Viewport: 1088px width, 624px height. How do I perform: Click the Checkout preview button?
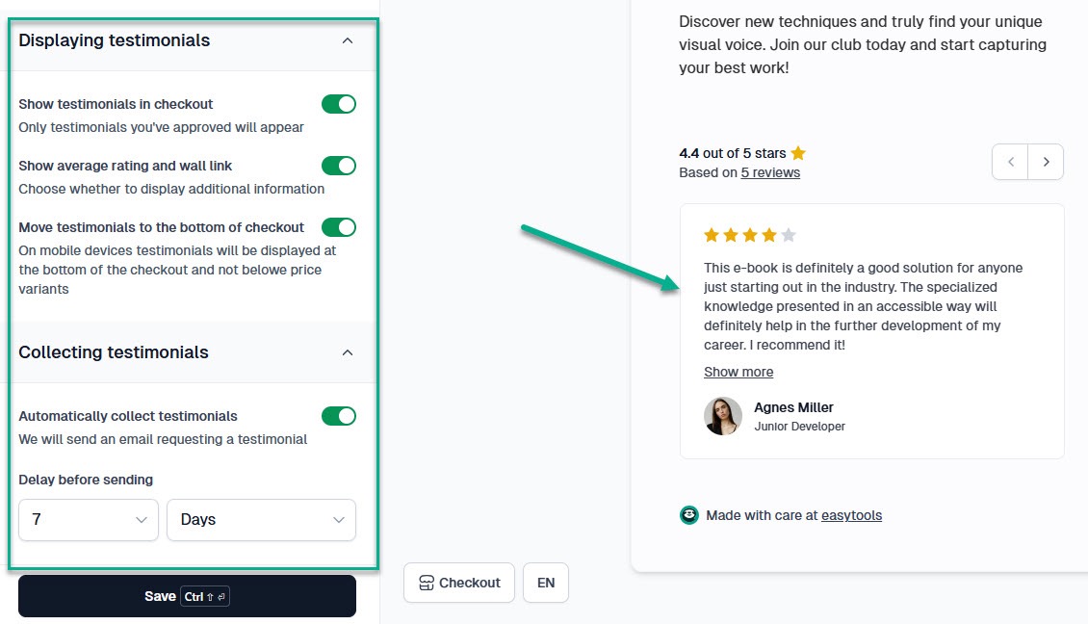(x=459, y=583)
